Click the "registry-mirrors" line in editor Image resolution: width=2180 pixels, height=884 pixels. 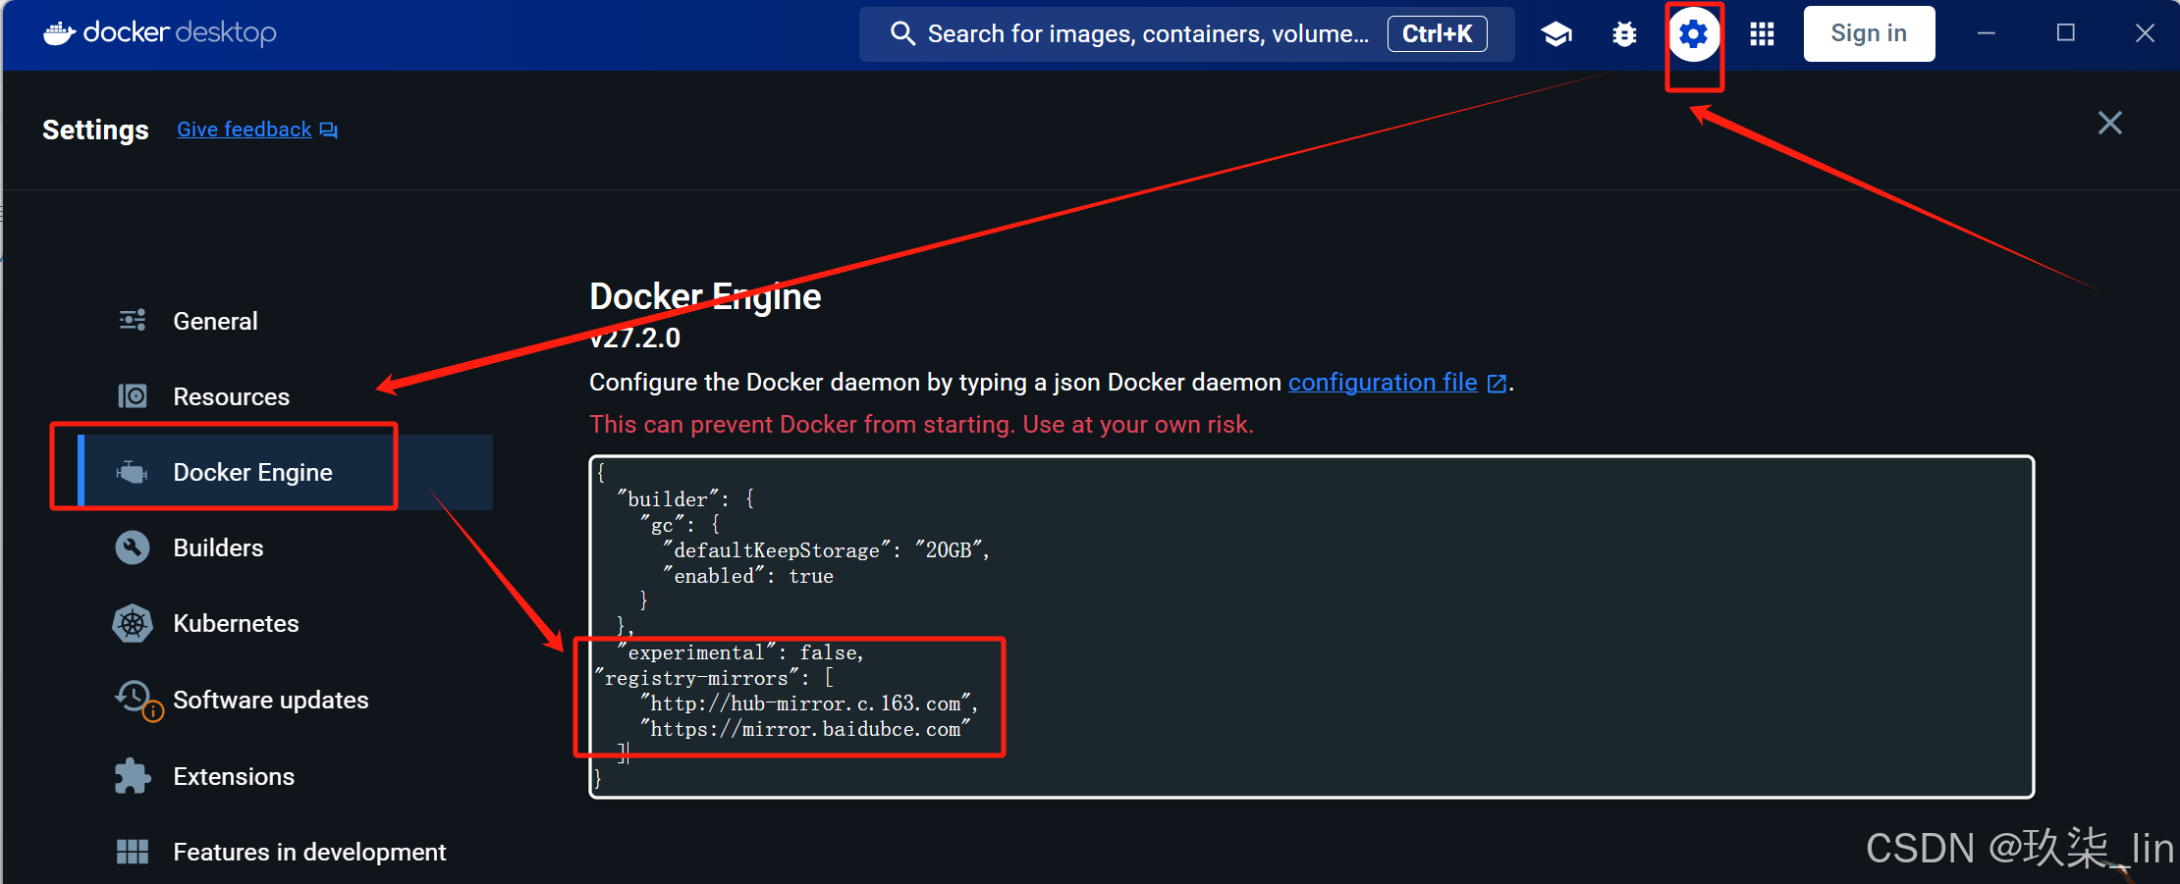pos(714,678)
